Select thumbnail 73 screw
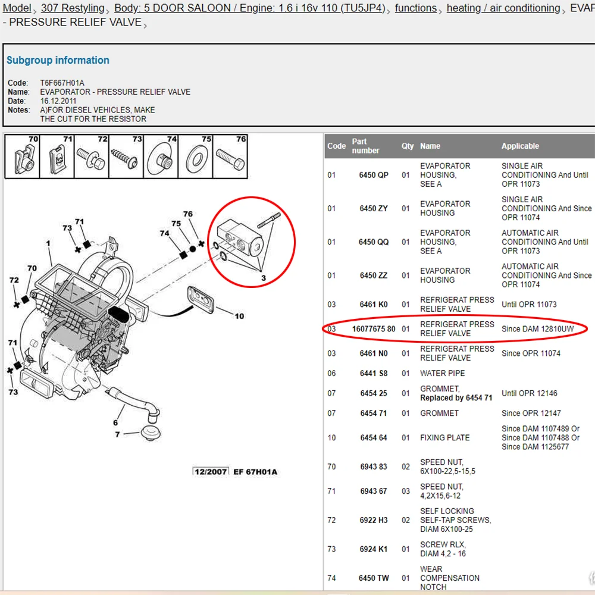Viewport: 595px width, 595px height. coord(126,156)
